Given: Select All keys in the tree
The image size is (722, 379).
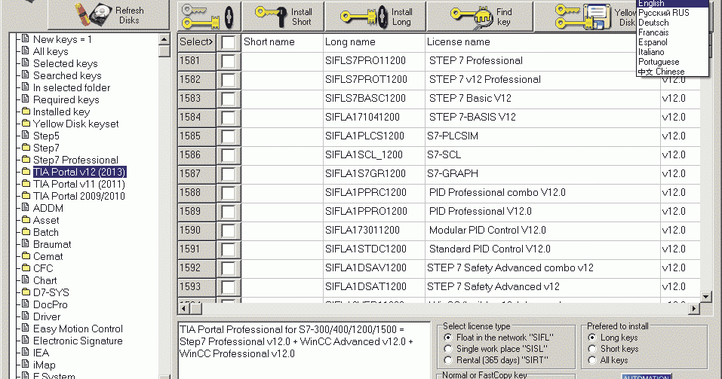Looking at the screenshot, I should point(51,51).
